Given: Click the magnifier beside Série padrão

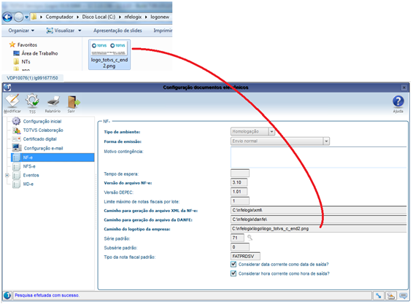Looking at the screenshot, I should click(250, 238).
